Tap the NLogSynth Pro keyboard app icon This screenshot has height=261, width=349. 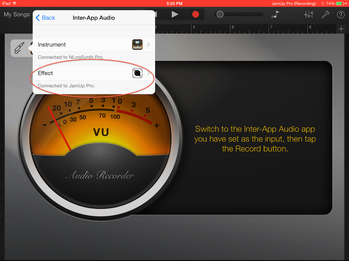coord(137,44)
